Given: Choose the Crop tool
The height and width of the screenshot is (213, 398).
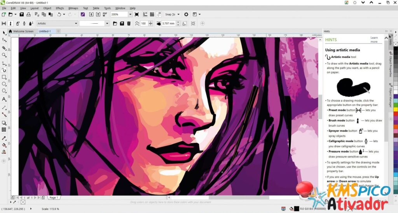Looking at the screenshot, I should [4, 48].
